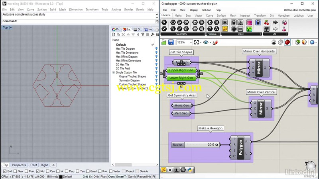Screen dimensions: 319x179
Task: Add Circle parameter in Geometry panel
Action: [x=173, y=22]
